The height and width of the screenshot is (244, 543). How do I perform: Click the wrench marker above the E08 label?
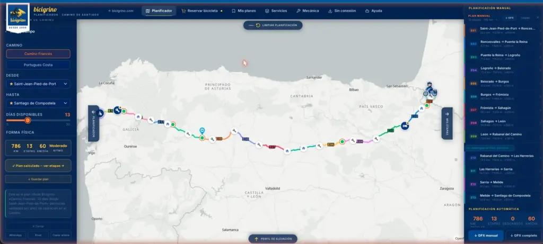point(234,131)
